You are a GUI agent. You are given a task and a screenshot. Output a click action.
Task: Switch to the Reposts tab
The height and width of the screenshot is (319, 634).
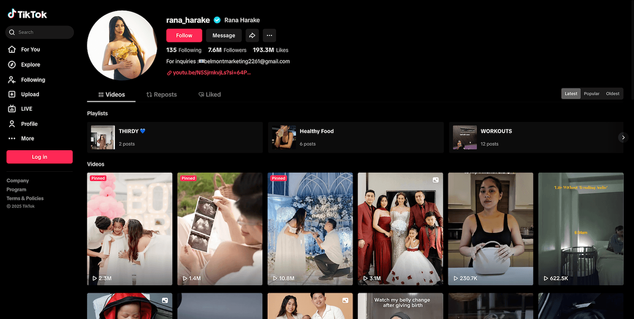pyautogui.click(x=161, y=95)
